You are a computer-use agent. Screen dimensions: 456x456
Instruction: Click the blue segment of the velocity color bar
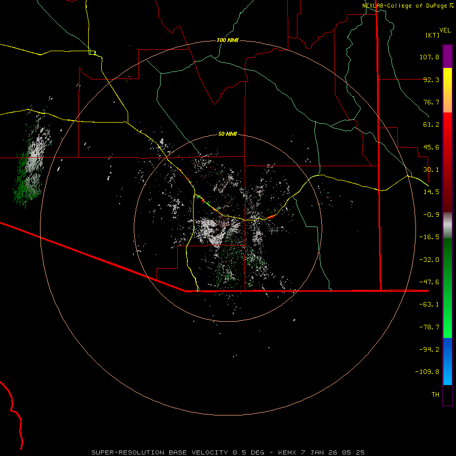[x=447, y=361]
